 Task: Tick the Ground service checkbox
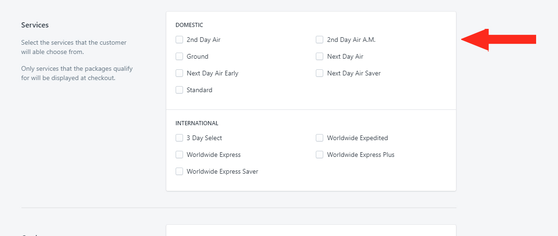179,56
